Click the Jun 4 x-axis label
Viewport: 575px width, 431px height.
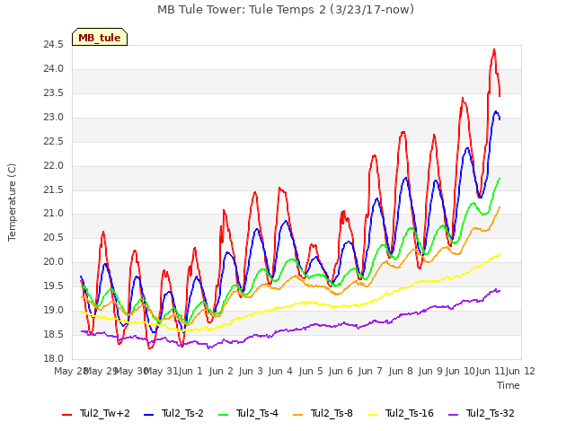280,371
